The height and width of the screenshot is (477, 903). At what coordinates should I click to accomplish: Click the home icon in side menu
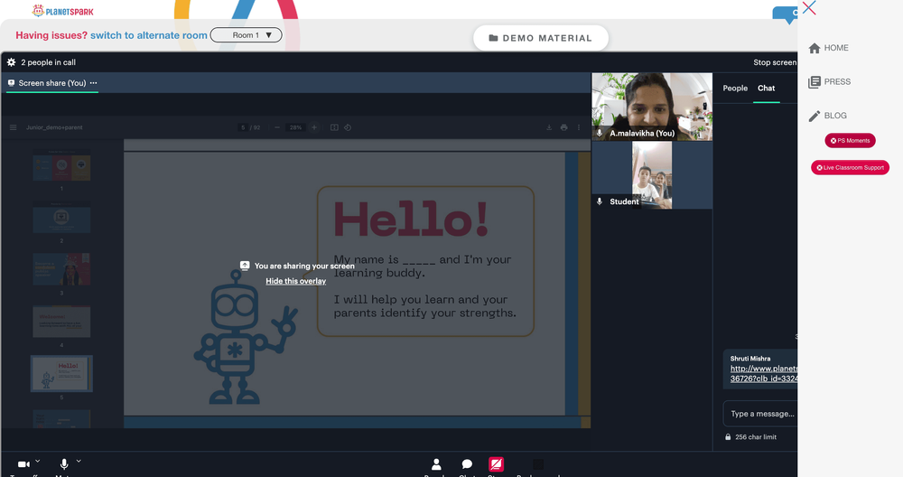coord(815,49)
